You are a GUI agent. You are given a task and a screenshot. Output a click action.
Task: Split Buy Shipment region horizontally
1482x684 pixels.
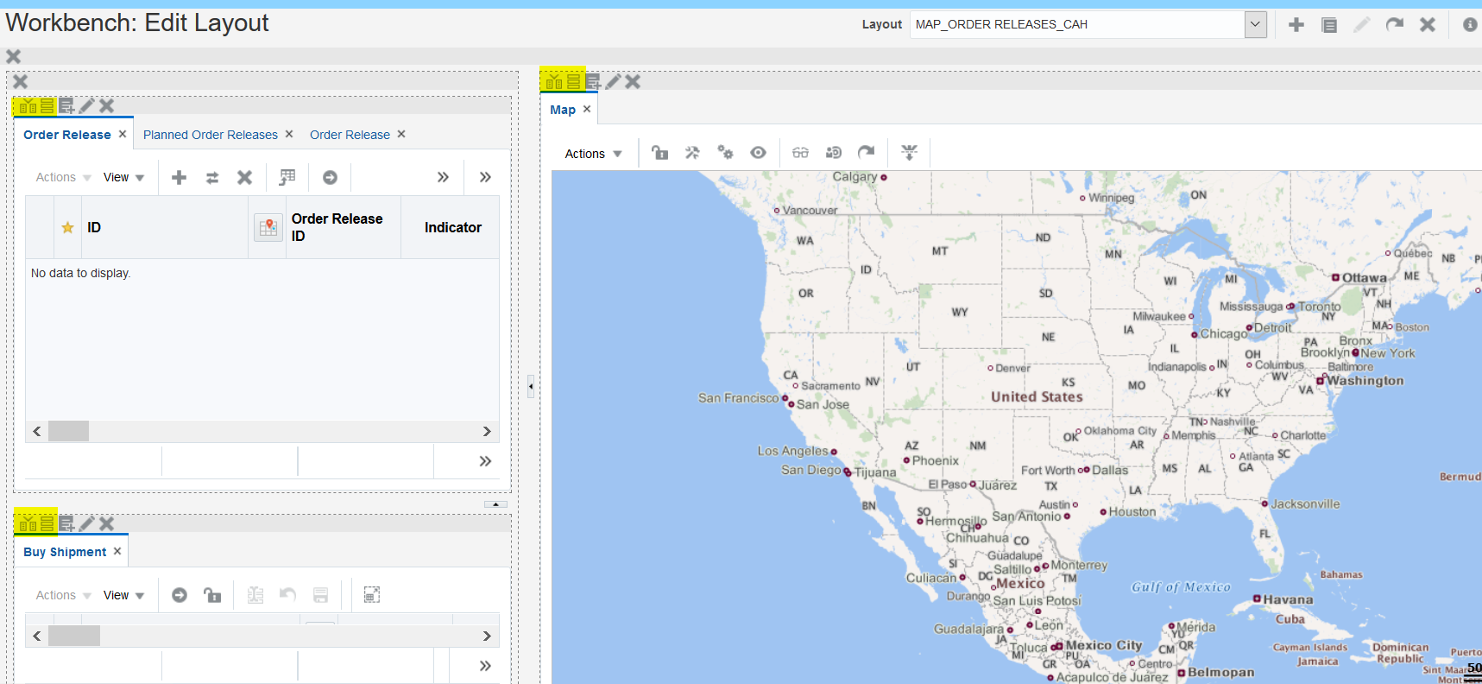(47, 523)
